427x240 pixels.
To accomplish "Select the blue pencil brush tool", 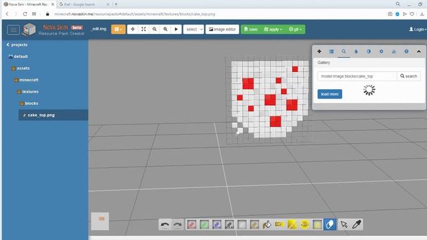I will pos(217,225).
